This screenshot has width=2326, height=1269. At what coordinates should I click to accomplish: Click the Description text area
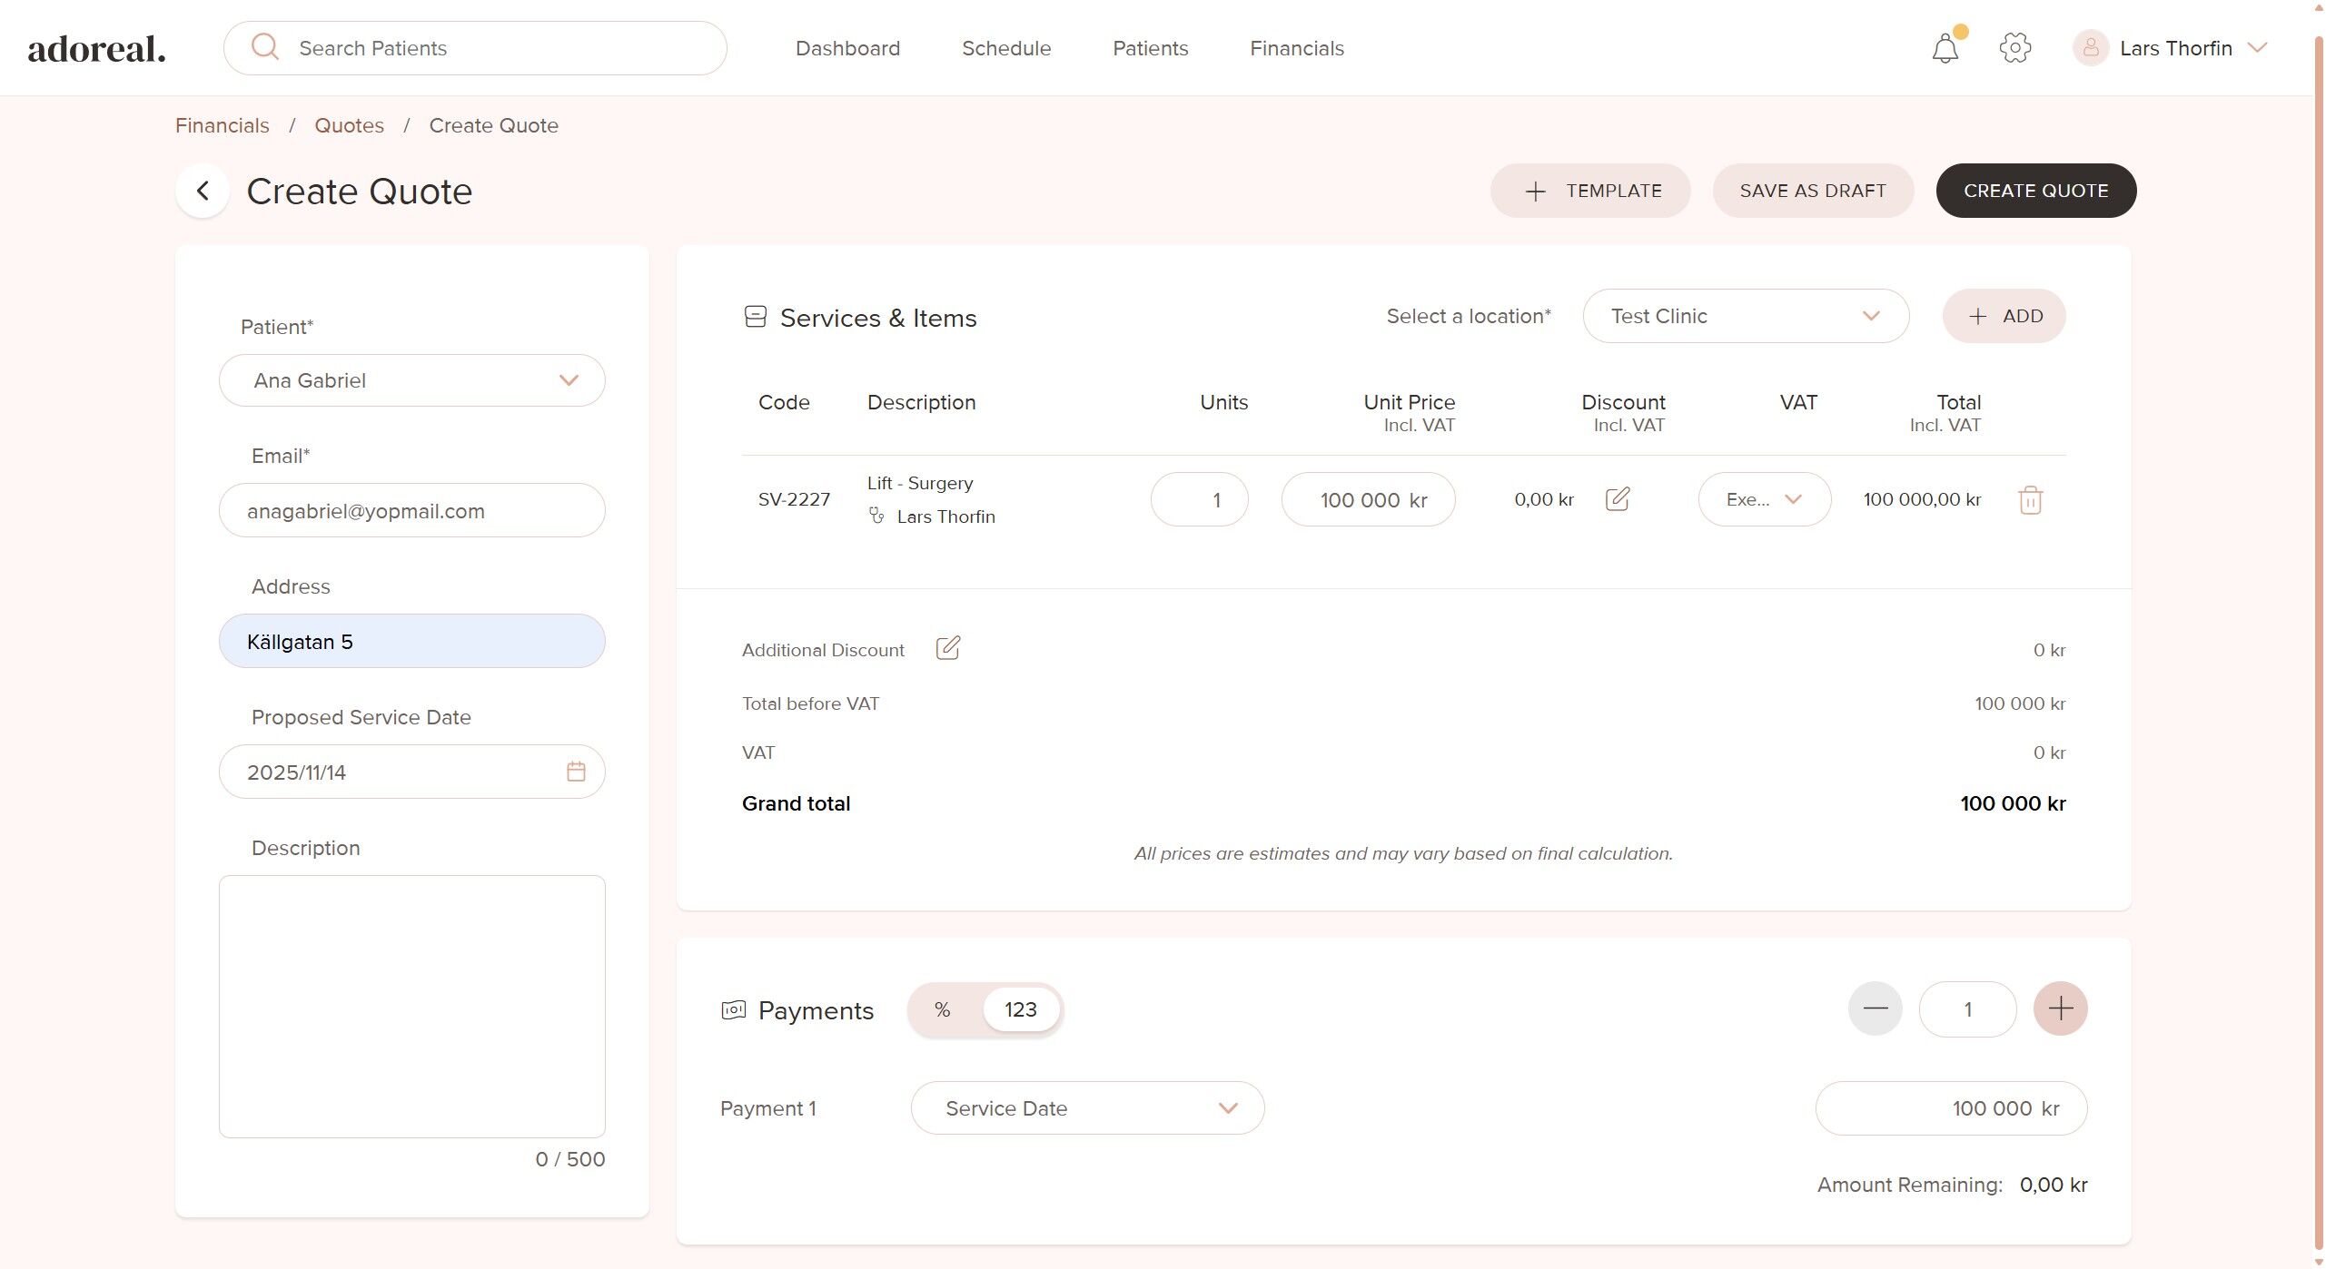[411, 1006]
